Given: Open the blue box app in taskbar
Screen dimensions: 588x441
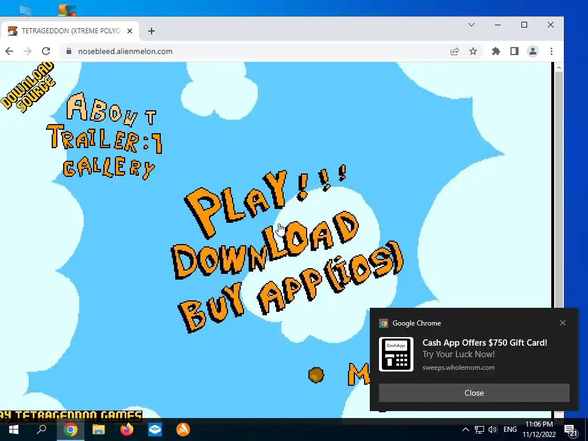Looking at the screenshot, I should coord(155,430).
